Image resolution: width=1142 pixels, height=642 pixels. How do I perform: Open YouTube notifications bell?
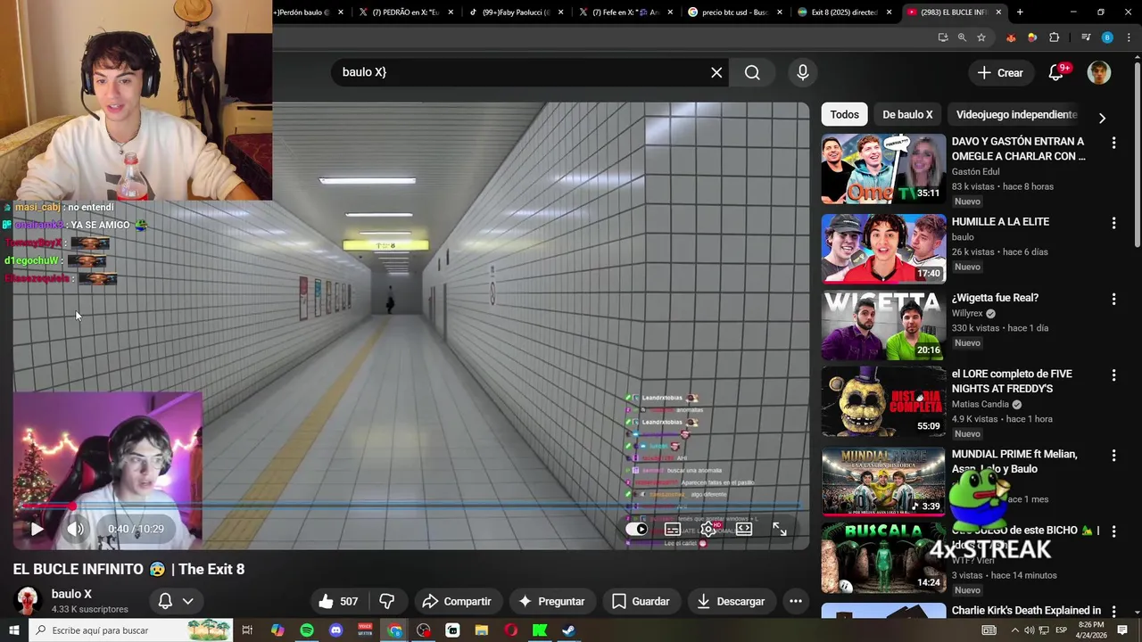pos(1056,73)
